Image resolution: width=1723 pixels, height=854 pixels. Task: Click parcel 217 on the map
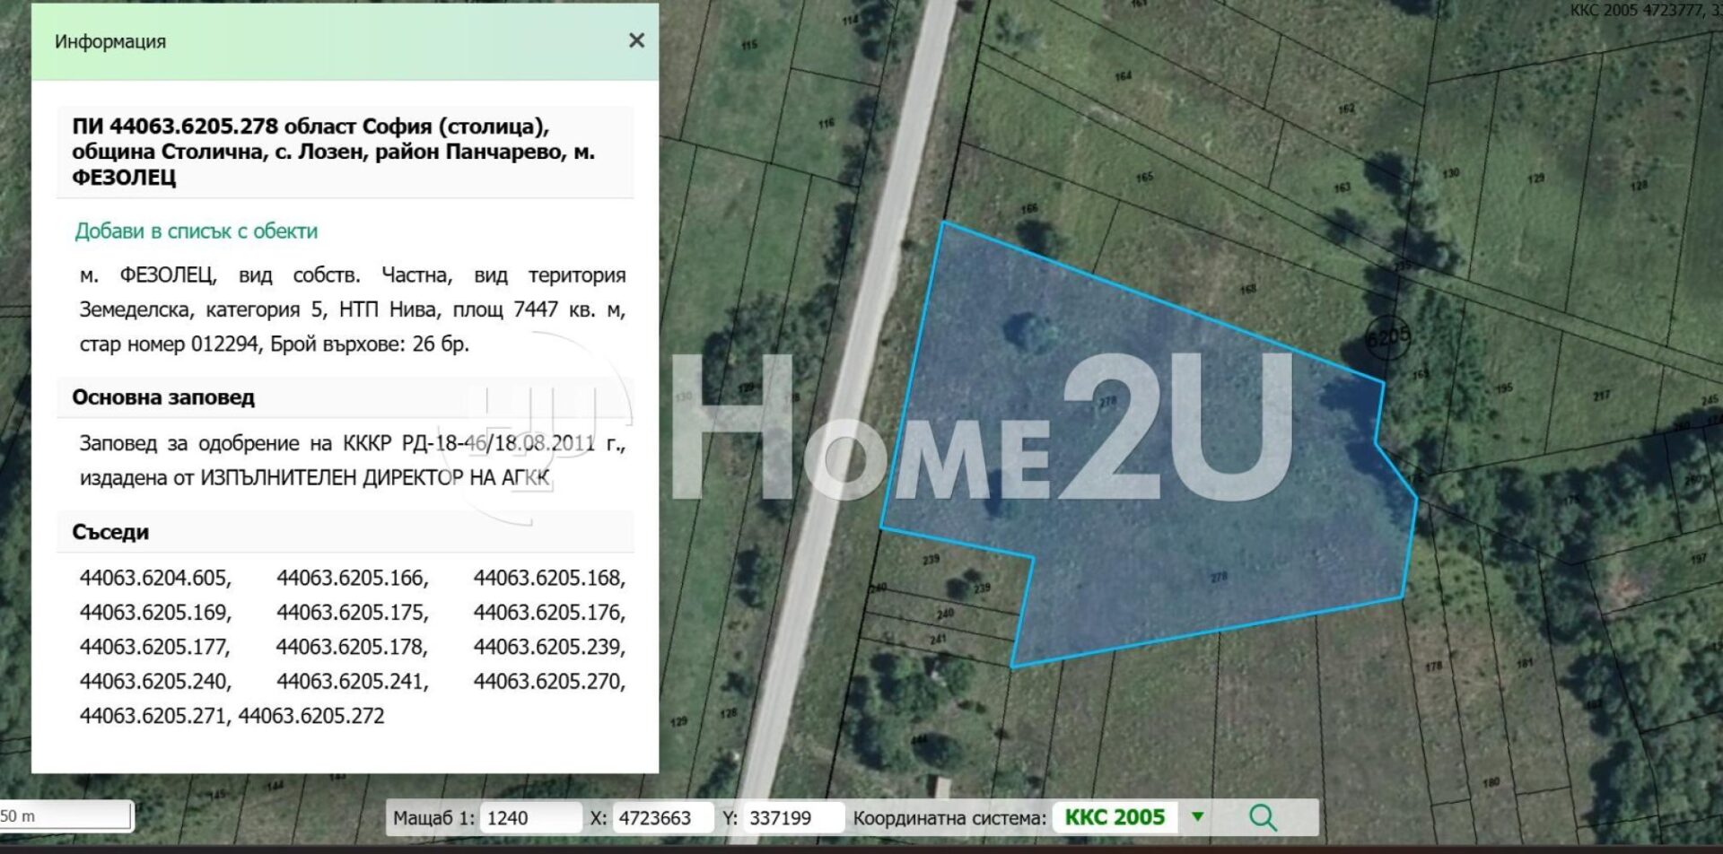[x=1601, y=395]
